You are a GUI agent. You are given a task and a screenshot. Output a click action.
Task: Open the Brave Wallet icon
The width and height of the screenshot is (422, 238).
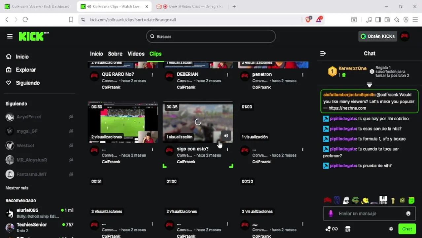[x=387, y=20]
